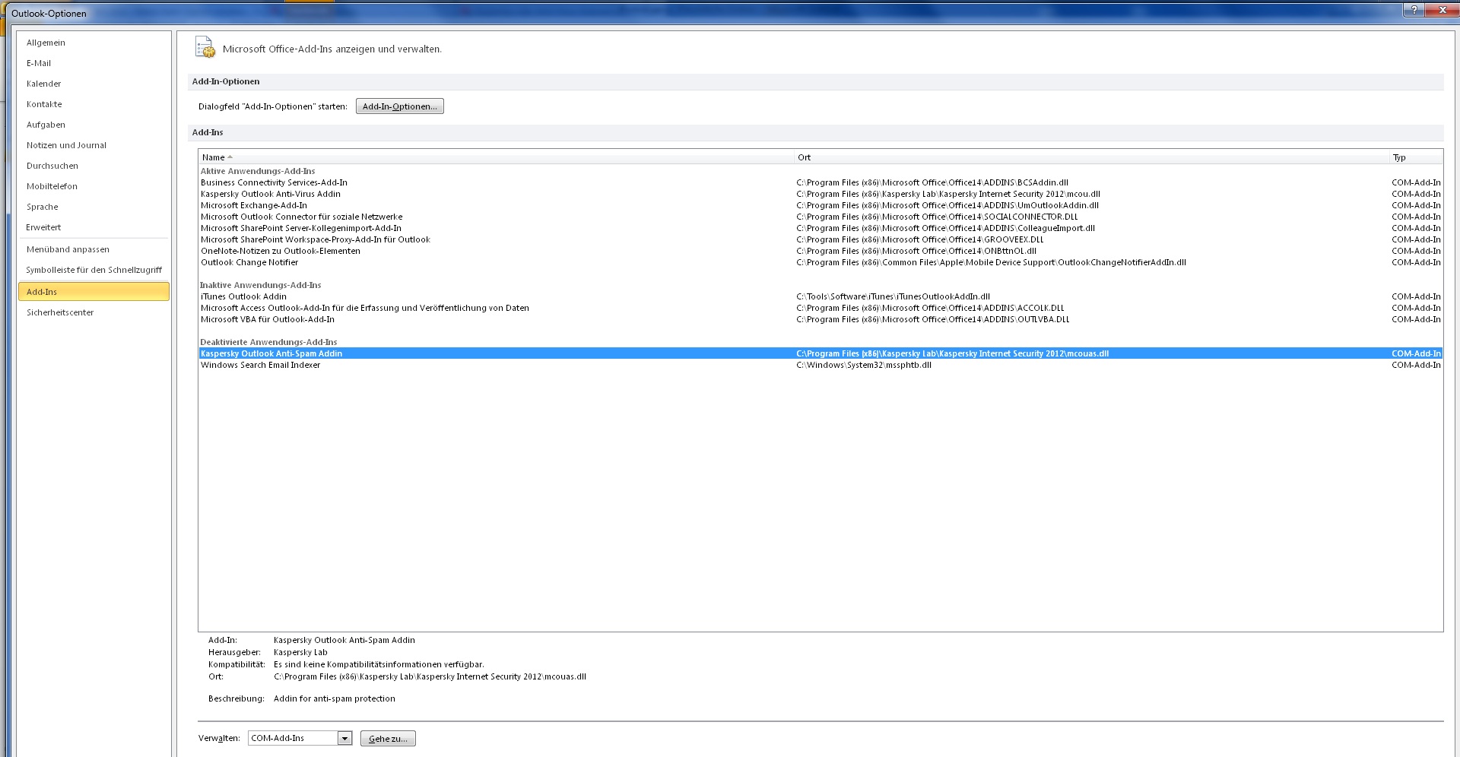Select Outlook Change Notifier row

pyautogui.click(x=820, y=262)
